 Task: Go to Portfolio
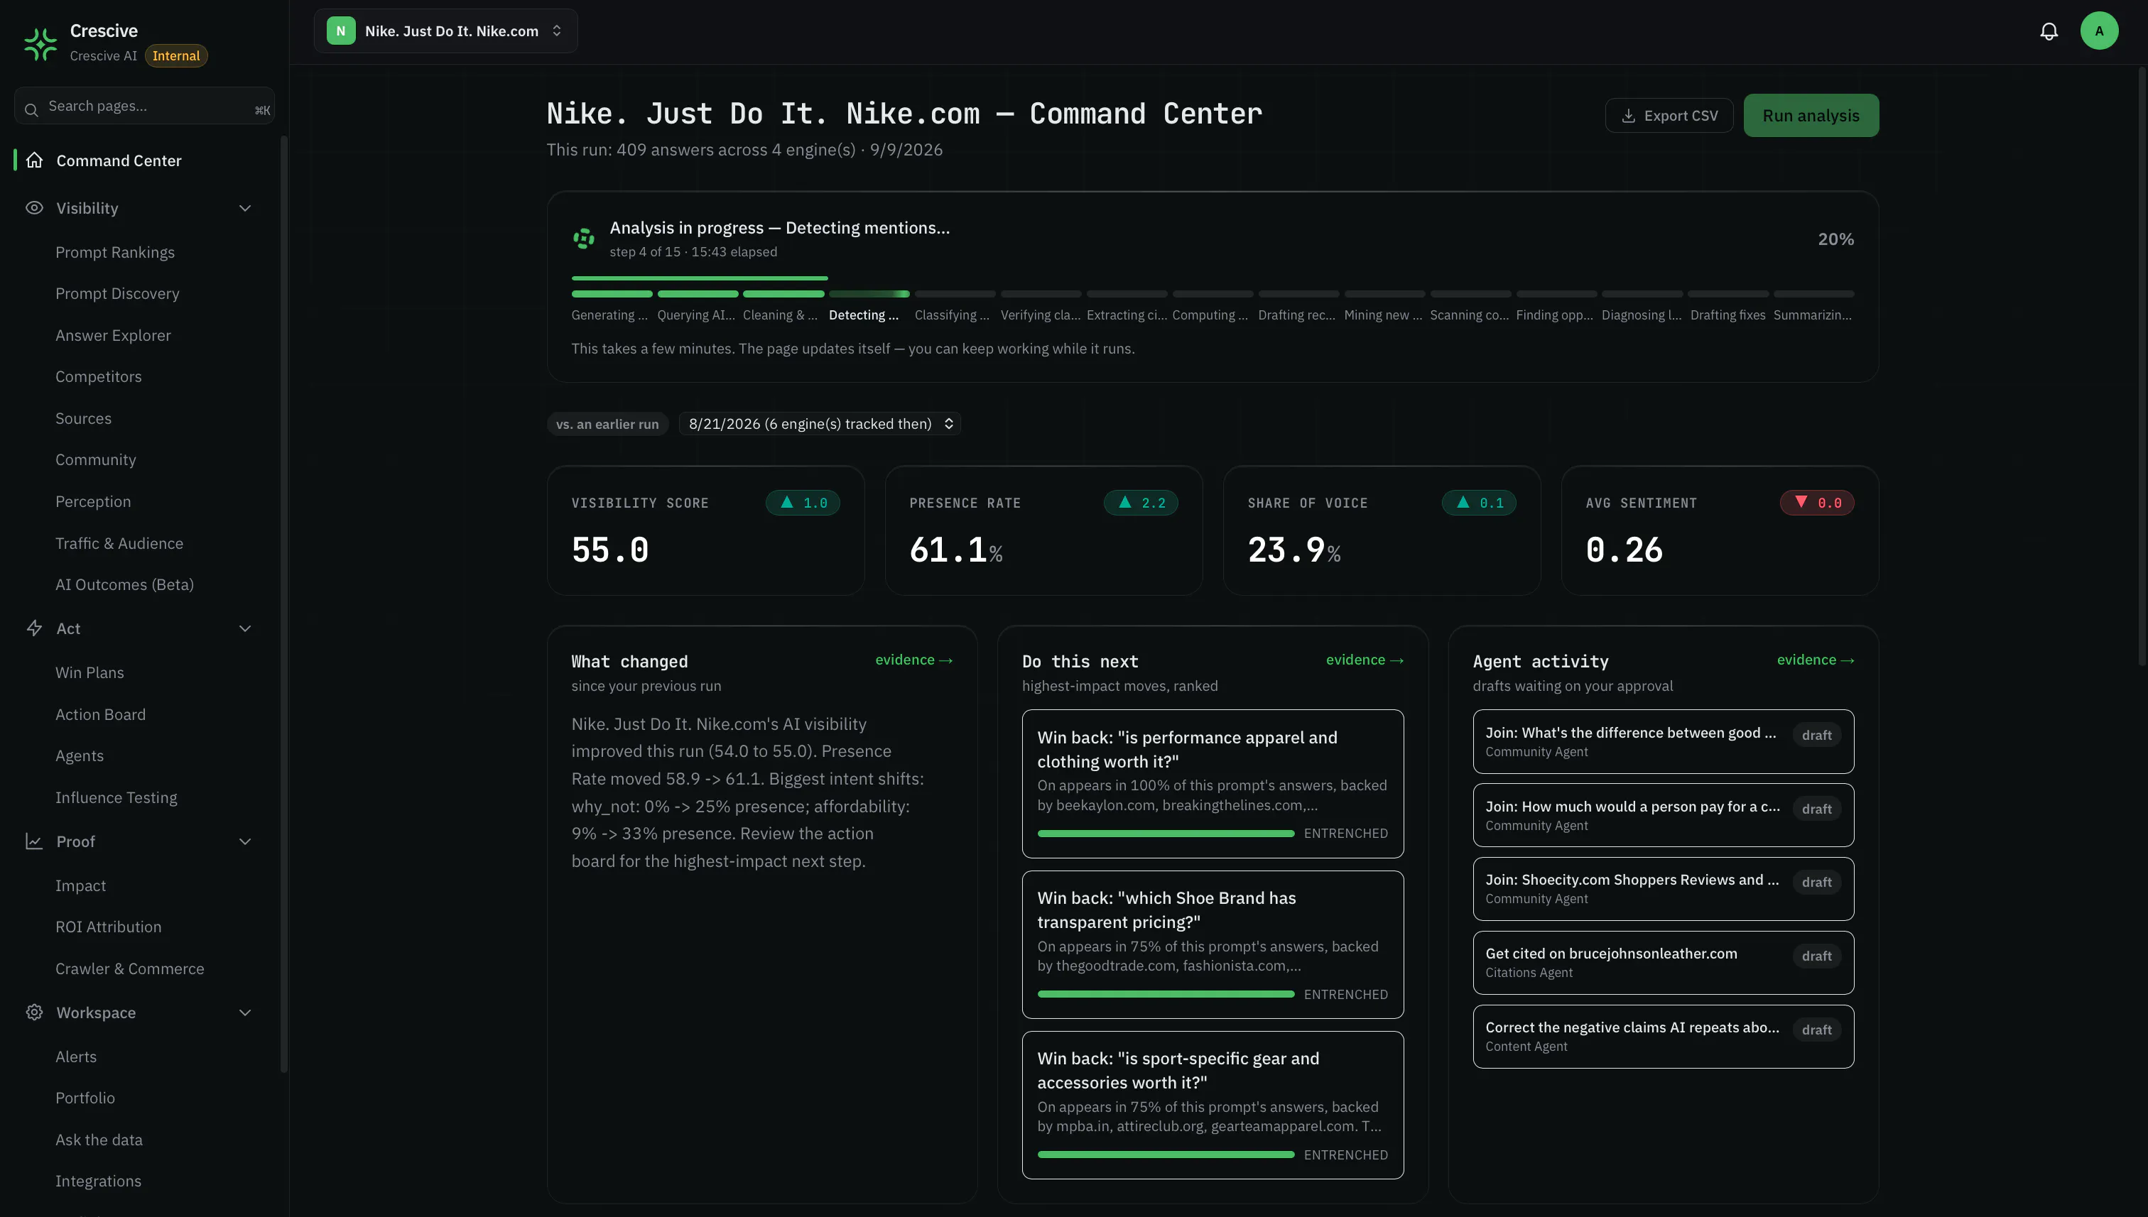[85, 1098]
